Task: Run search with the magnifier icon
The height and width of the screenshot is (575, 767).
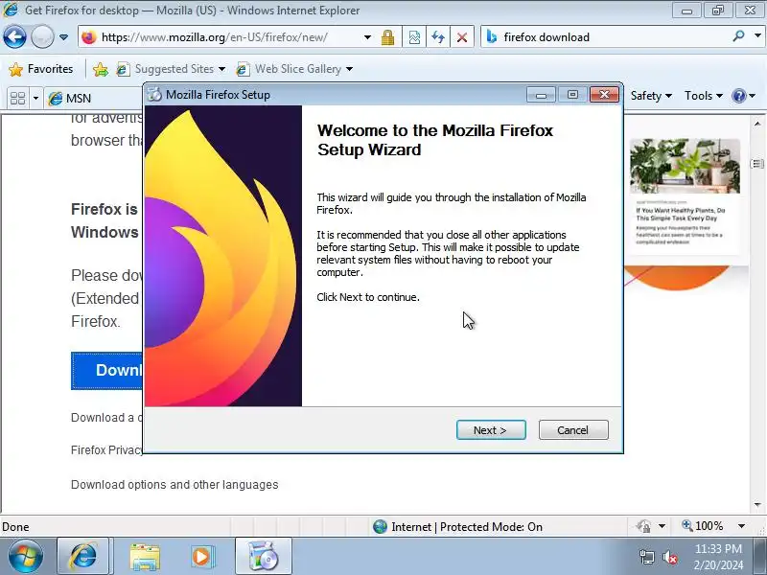Action: (x=738, y=36)
